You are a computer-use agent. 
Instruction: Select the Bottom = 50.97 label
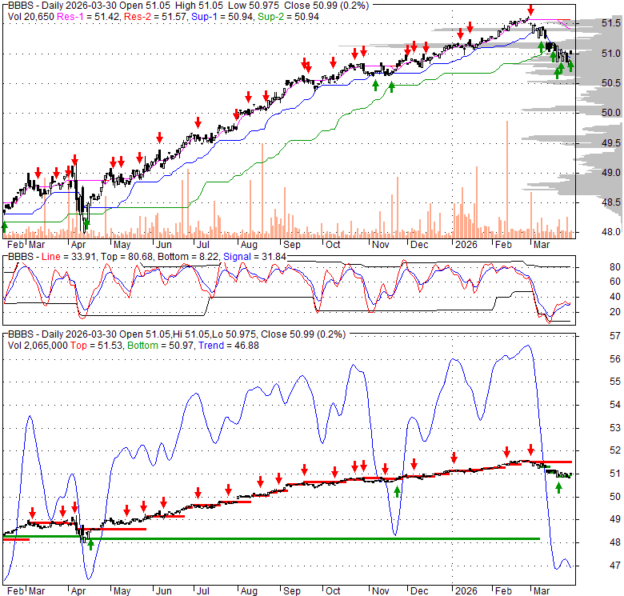(x=161, y=346)
